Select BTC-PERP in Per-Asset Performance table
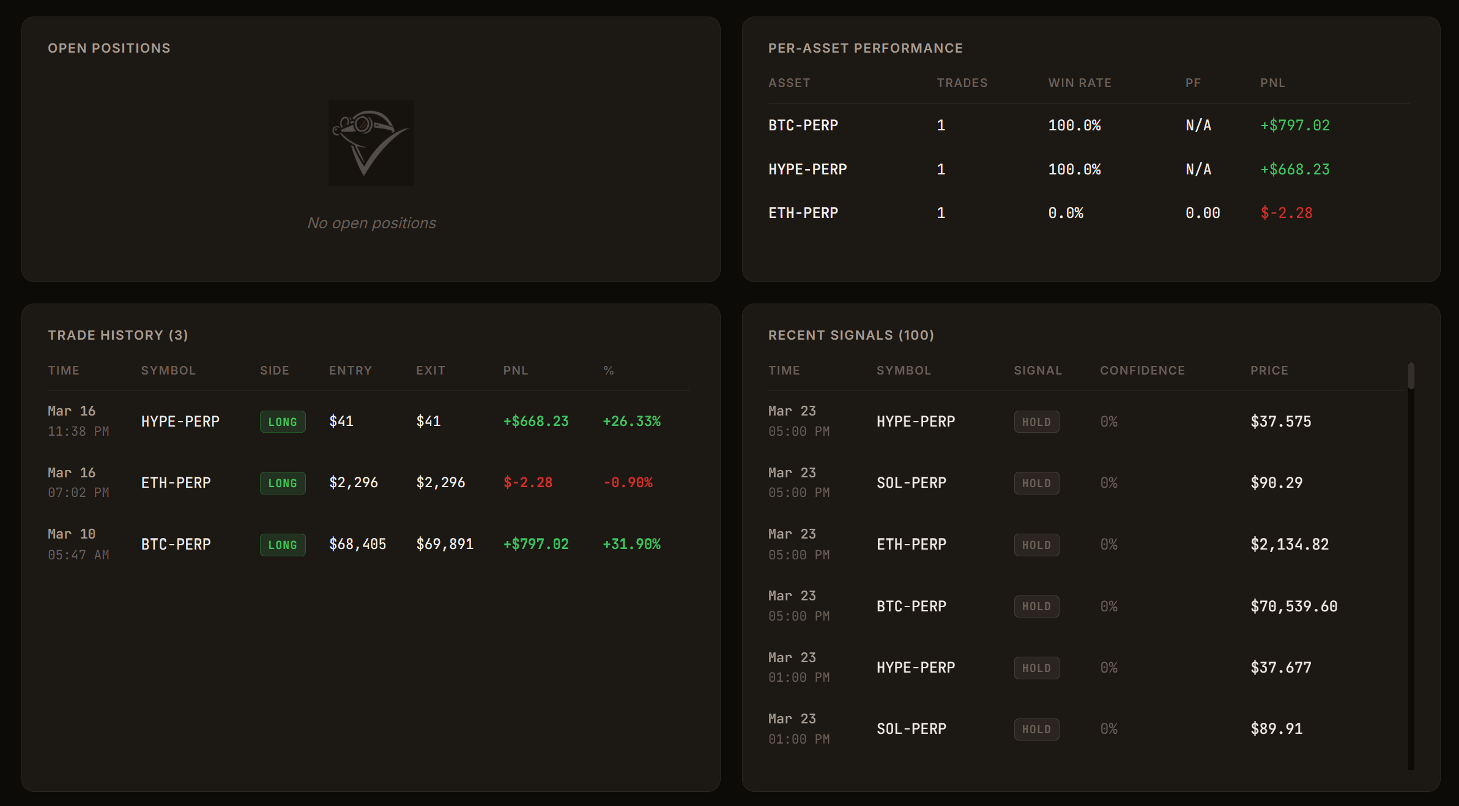The width and height of the screenshot is (1459, 806). click(x=803, y=125)
